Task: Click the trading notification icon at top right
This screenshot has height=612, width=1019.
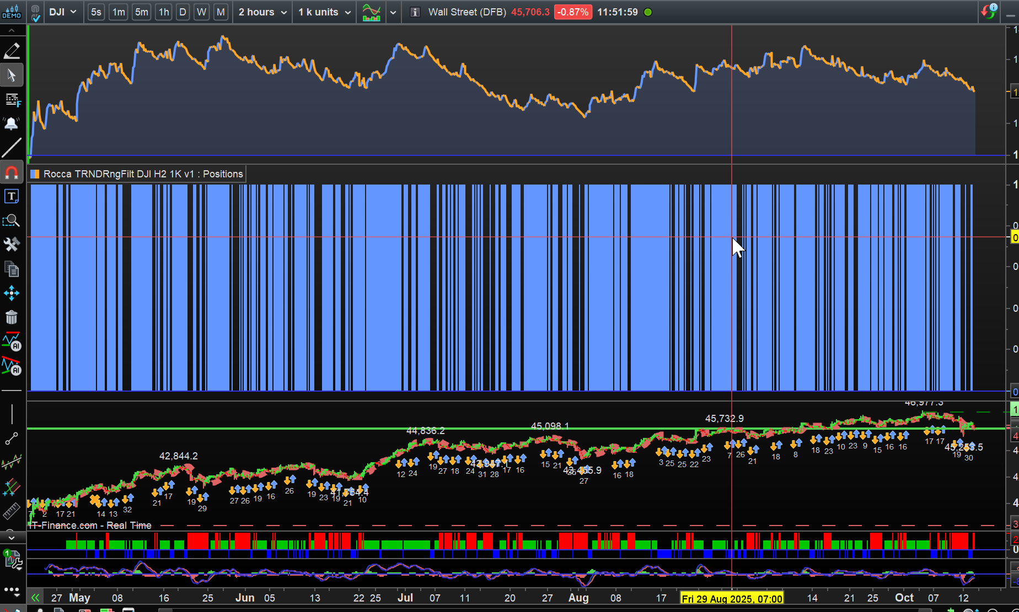Action: point(989,12)
